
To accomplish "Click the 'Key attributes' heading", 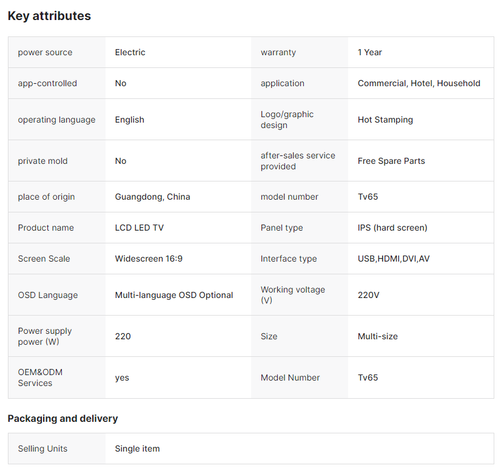I will tap(49, 16).
